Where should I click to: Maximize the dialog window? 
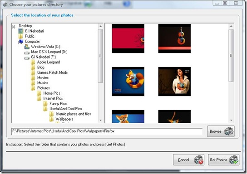point(225,3)
